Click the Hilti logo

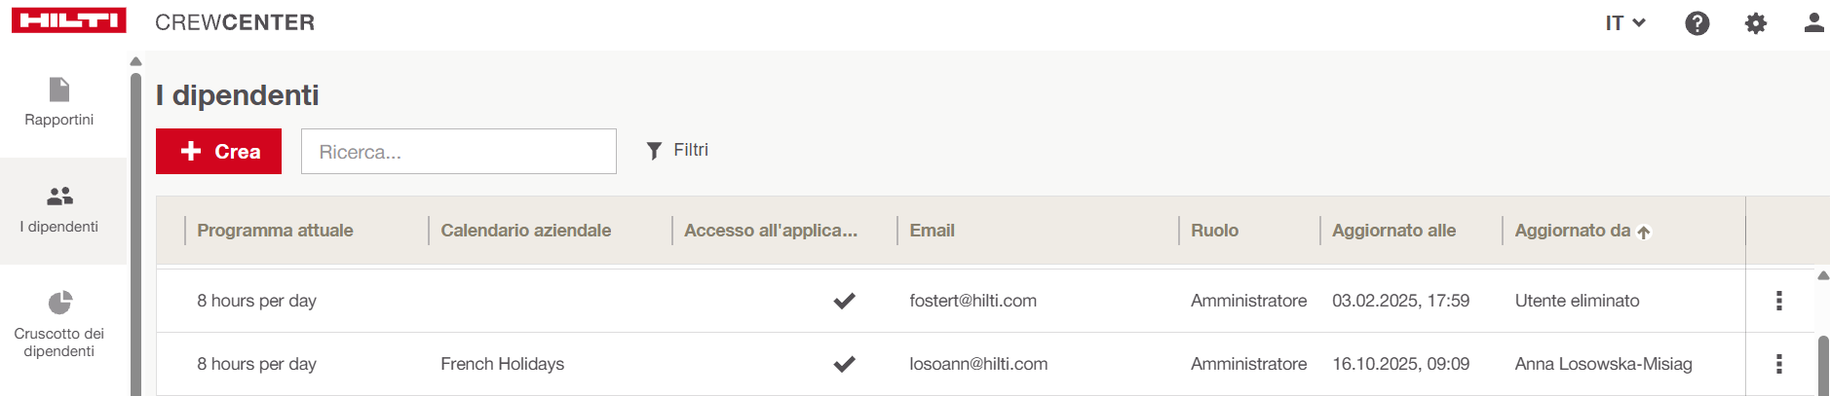(x=68, y=21)
